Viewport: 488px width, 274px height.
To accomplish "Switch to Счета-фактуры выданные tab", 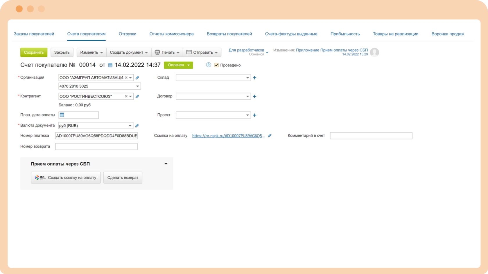I will (291, 34).
